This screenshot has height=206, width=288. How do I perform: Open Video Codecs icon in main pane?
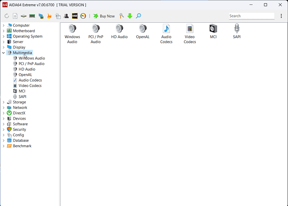click(x=190, y=29)
